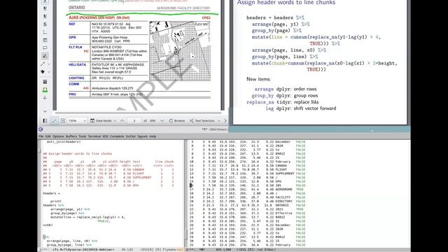The width and height of the screenshot is (448, 252).
Task: Open the In/Out menu in Emacs
Action: click(x=131, y=136)
